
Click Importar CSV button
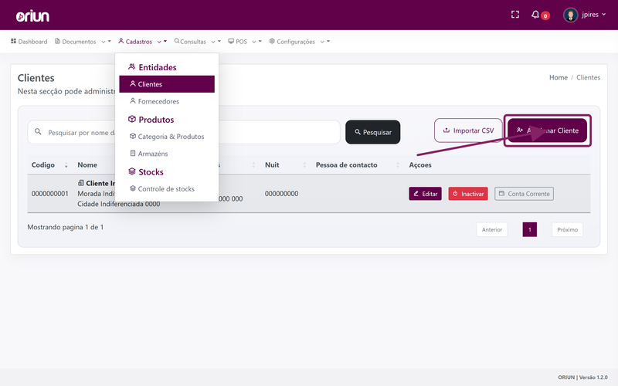click(468, 130)
